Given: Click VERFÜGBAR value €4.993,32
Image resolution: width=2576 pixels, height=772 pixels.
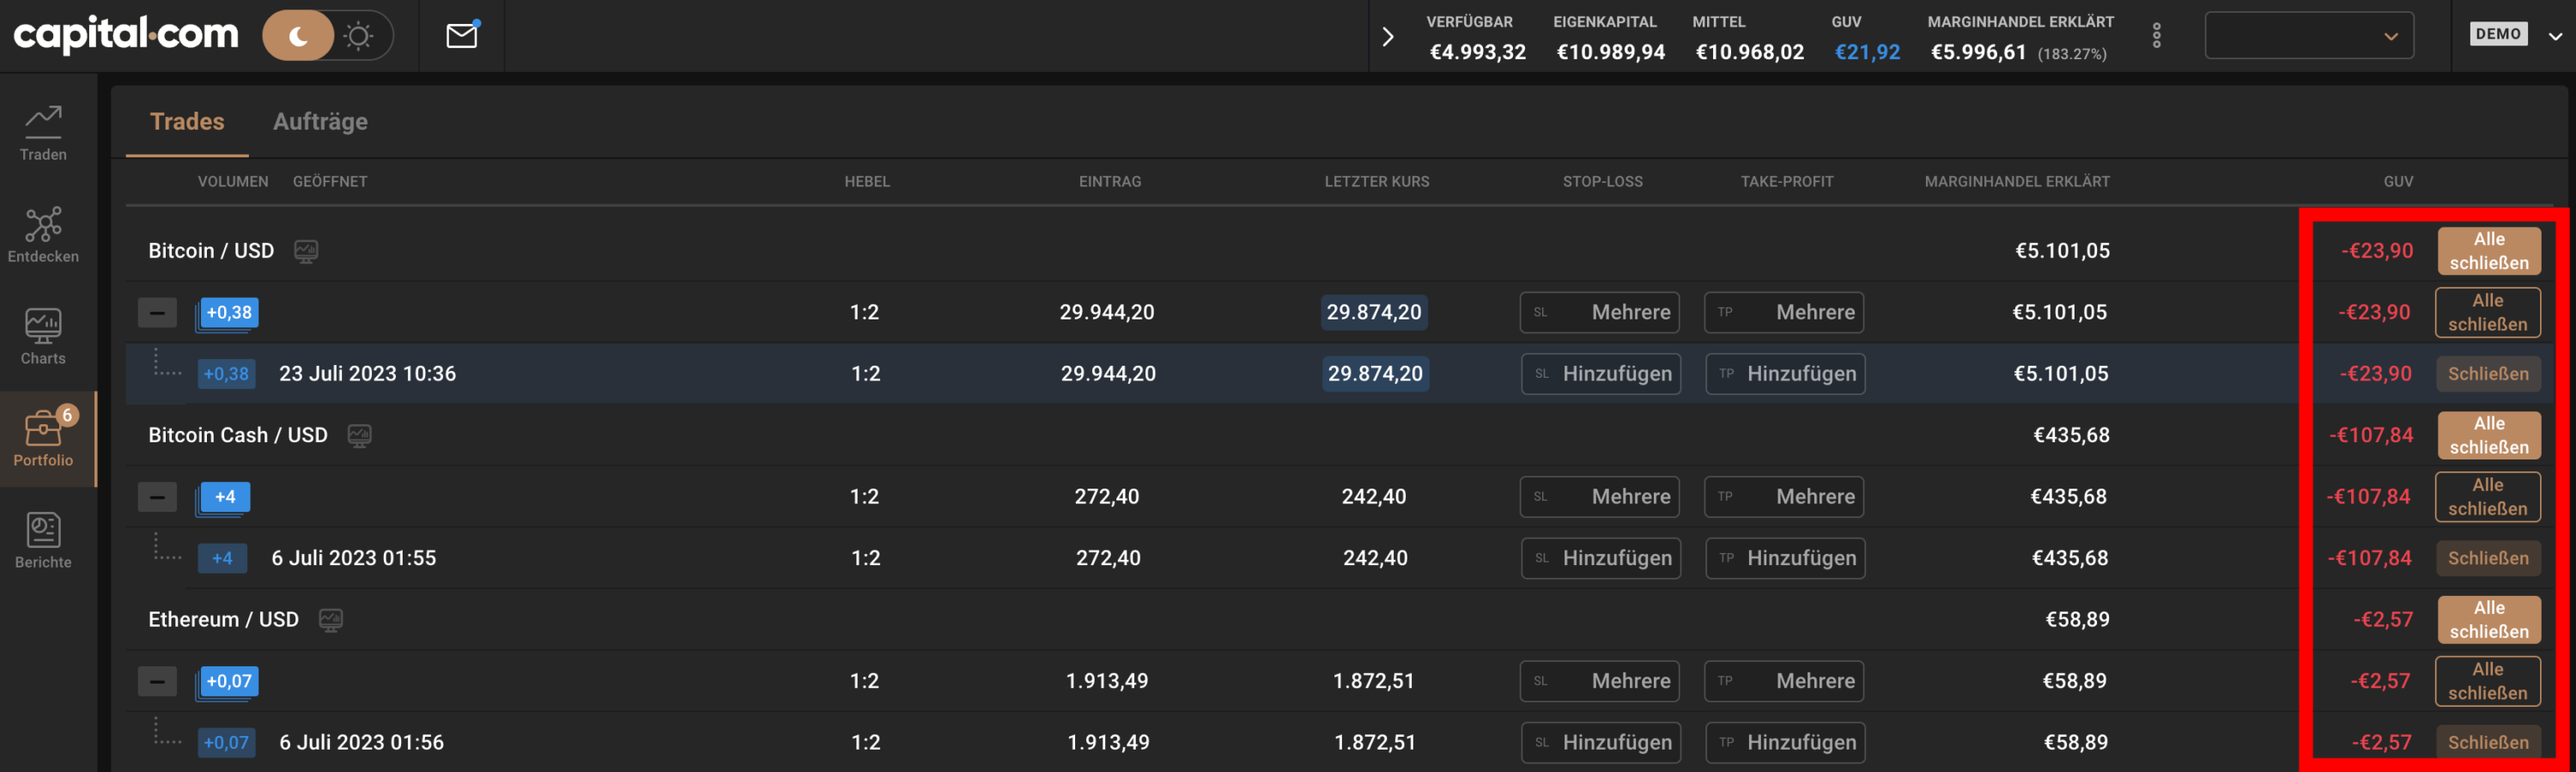Looking at the screenshot, I should (1477, 52).
